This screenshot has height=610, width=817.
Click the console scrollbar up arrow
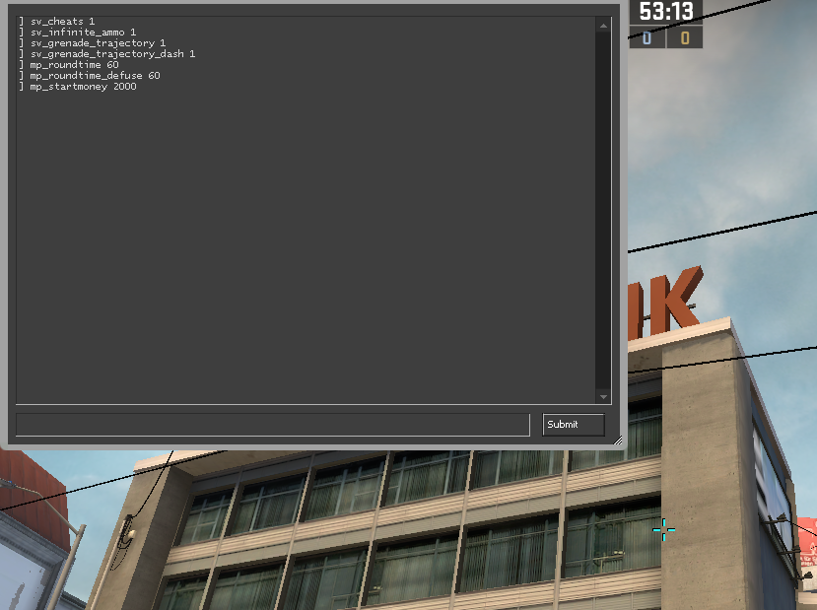[603, 26]
